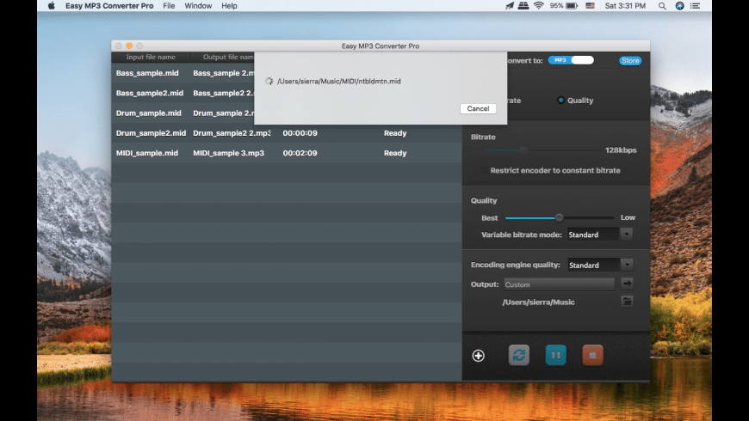This screenshot has height=421, width=749.
Task: Open Notification Center list icon
Action: pos(695,6)
